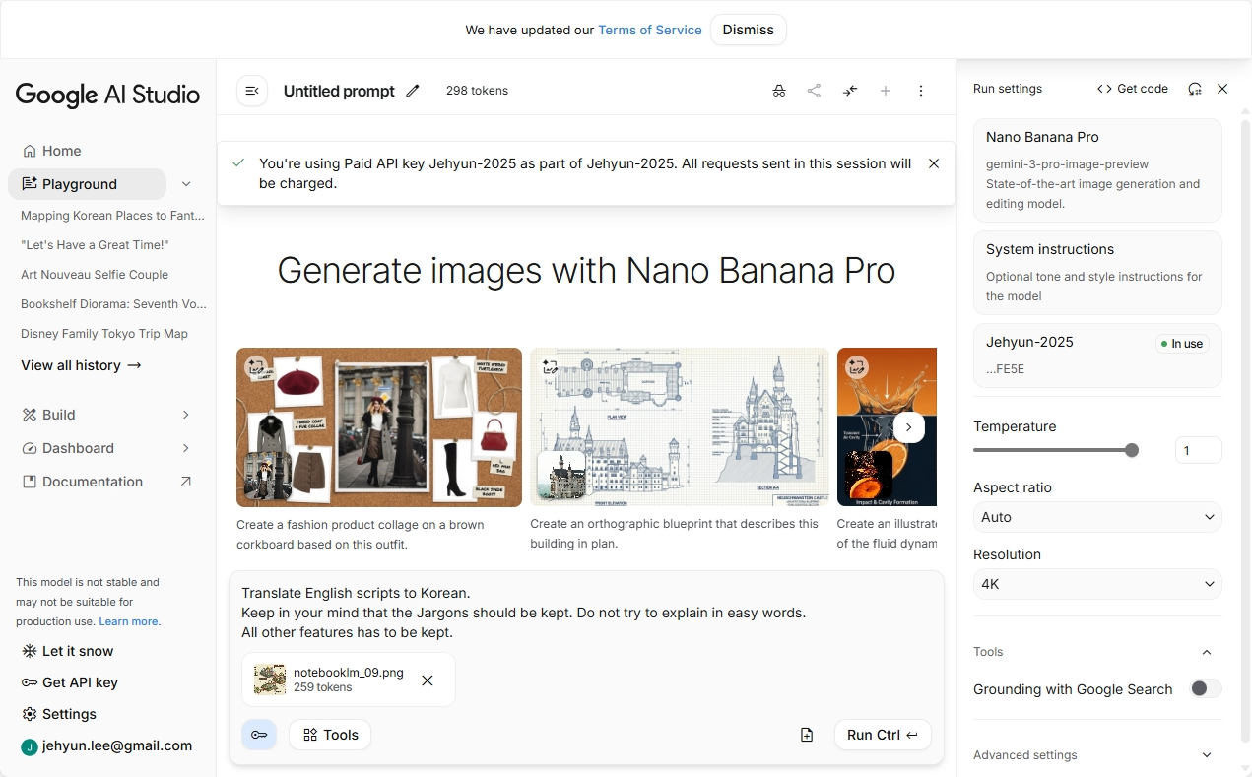Viewport: 1252px width, 777px height.
Task: Open the three-dot more options menu
Action: coord(921,91)
